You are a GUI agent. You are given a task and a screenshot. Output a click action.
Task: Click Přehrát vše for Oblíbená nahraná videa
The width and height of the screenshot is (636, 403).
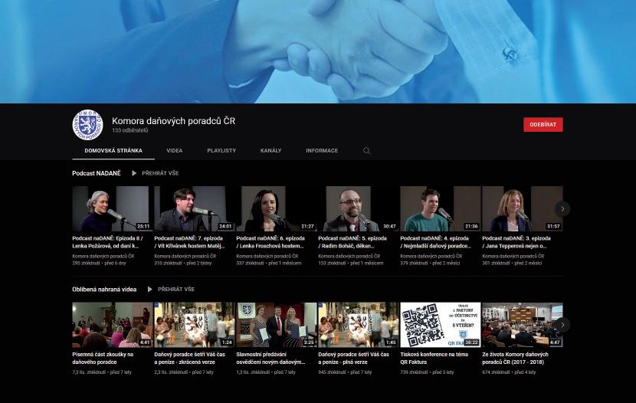click(x=176, y=289)
